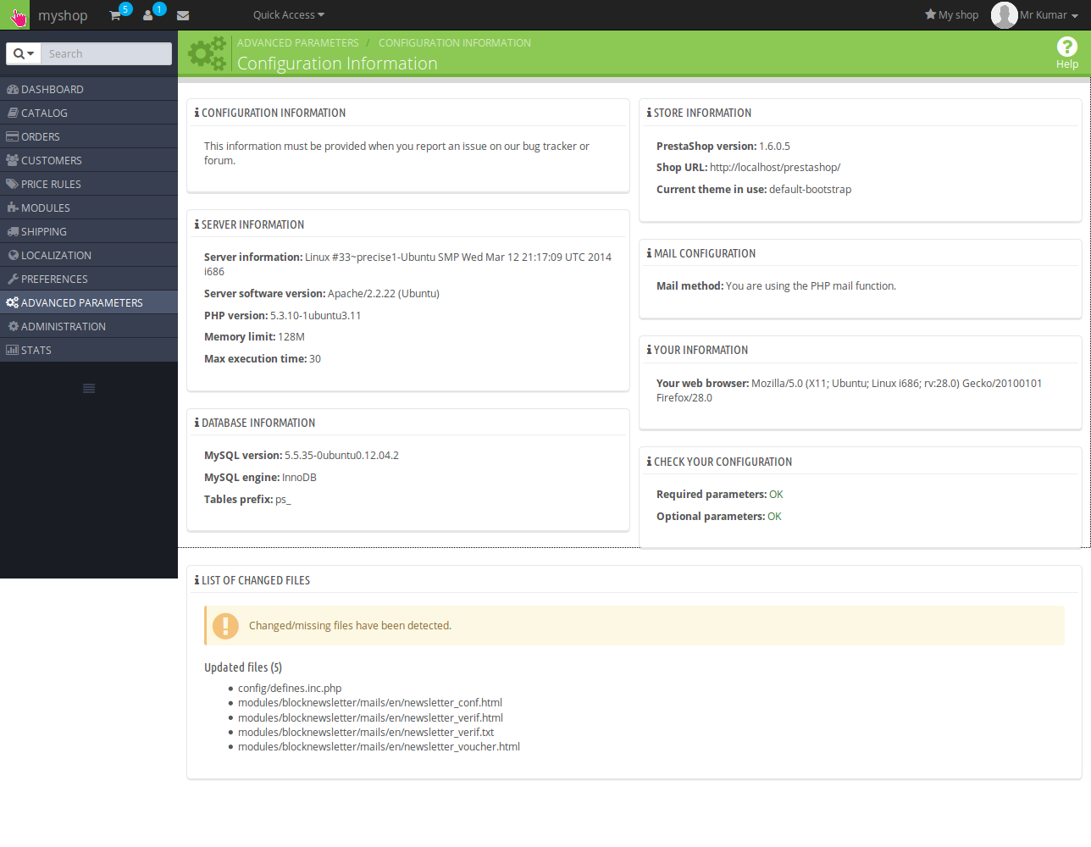Click the PHP version 5.3.10-1ubuntu3.11 value

pyautogui.click(x=315, y=316)
